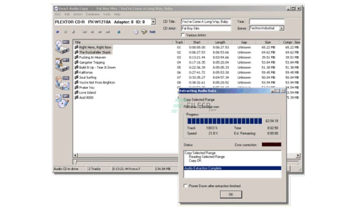The width and height of the screenshot is (359, 207).
Task: Click the extraction progress bar
Action: coord(225,121)
